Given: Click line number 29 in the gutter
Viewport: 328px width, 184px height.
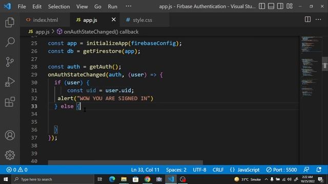Looking at the screenshot, I should 34,75.
